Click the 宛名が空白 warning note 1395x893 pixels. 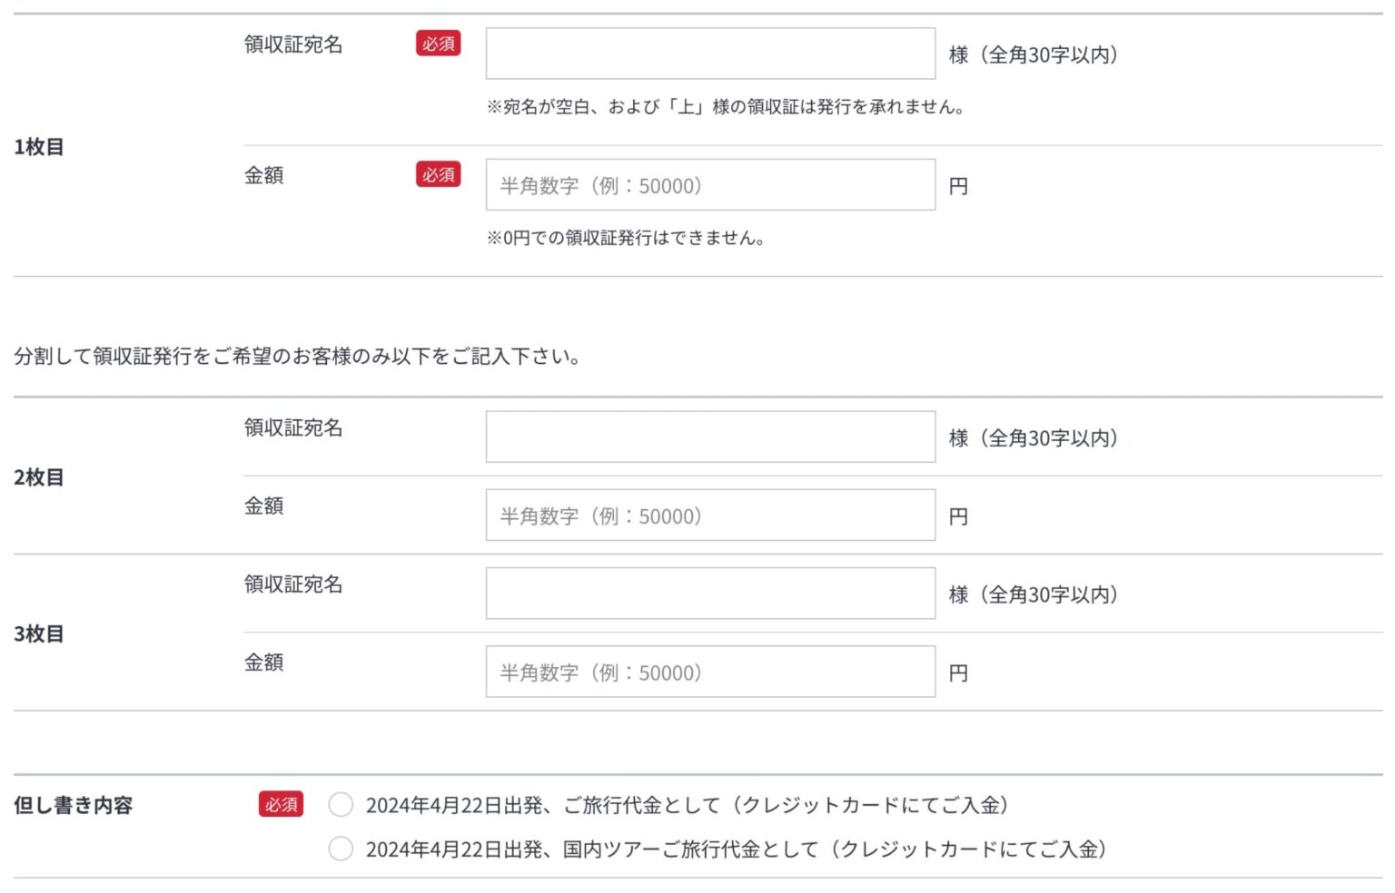pyautogui.click(x=726, y=106)
